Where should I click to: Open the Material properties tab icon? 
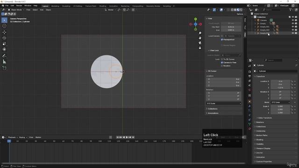(249, 129)
